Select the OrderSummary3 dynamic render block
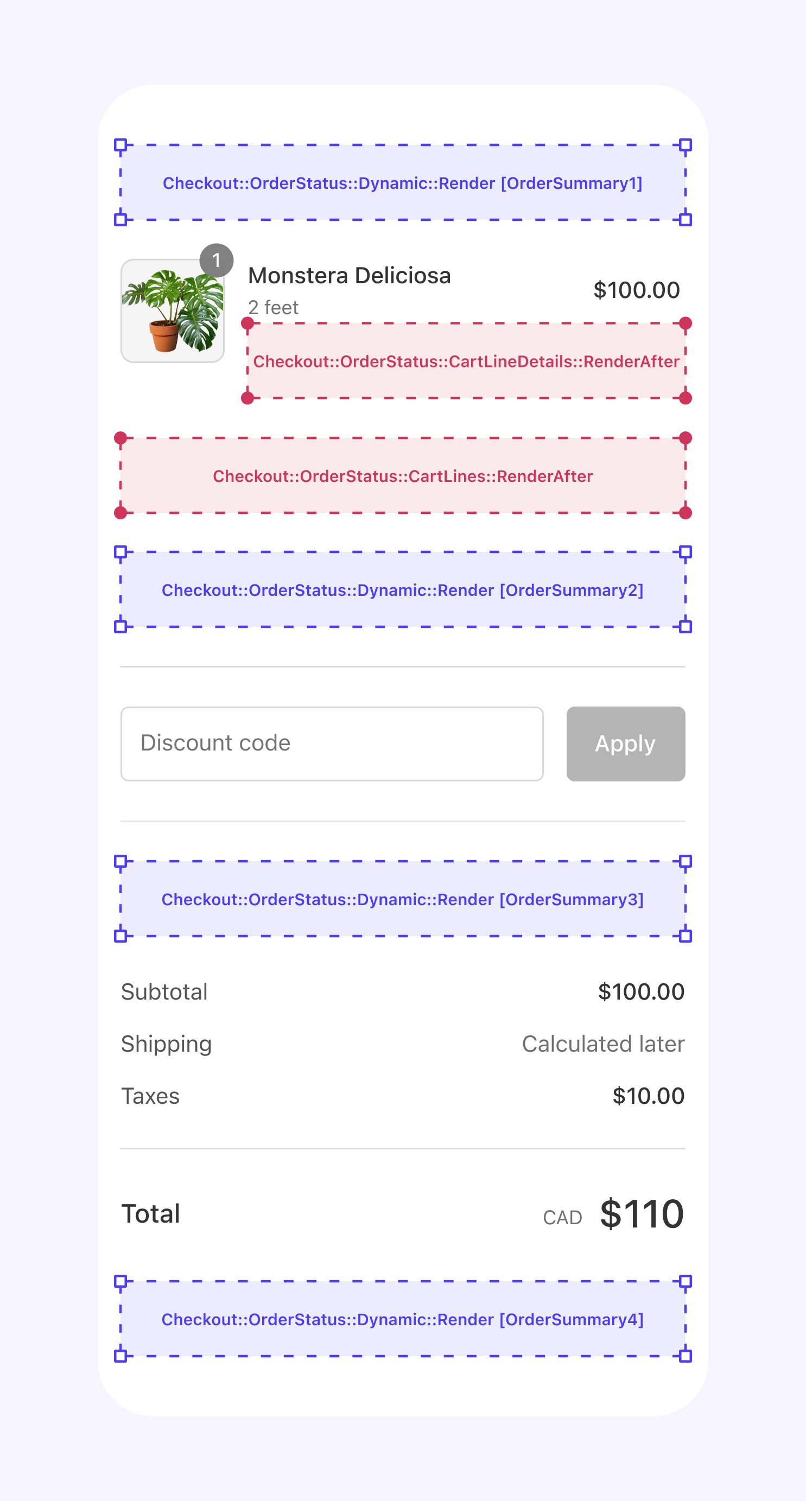Image resolution: width=806 pixels, height=1501 pixels. point(403,899)
